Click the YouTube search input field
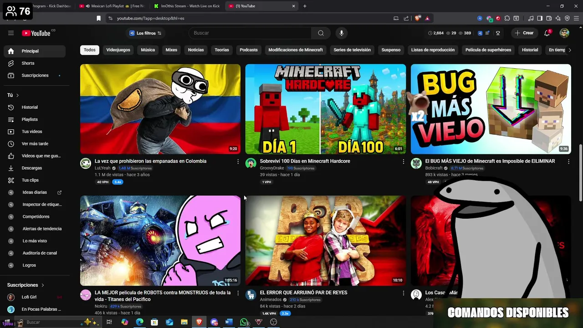The width and height of the screenshot is (583, 328). tap(250, 33)
